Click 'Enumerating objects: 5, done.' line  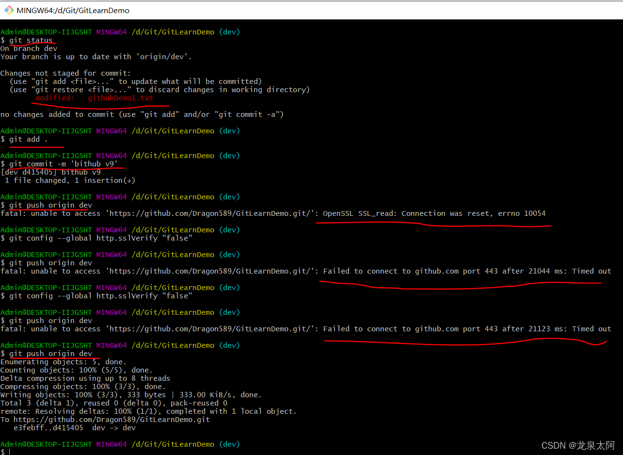click(x=63, y=362)
